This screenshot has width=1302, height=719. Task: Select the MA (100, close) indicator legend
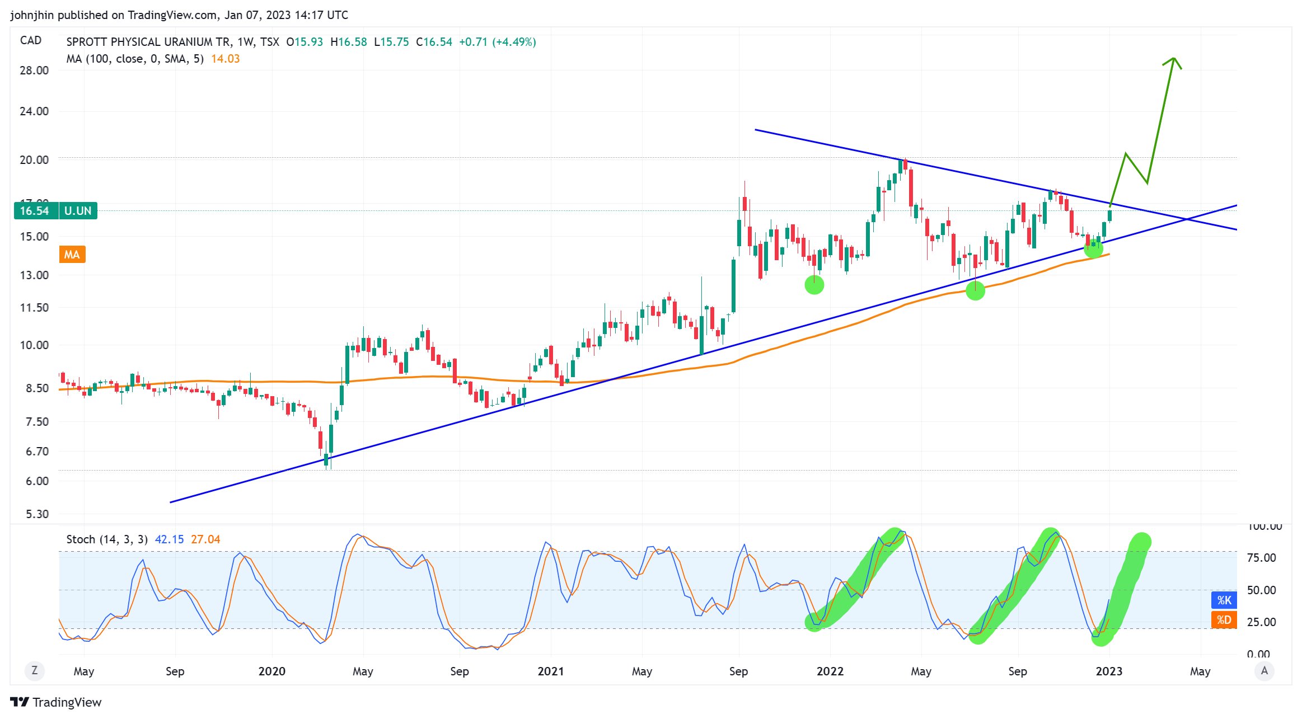(134, 59)
